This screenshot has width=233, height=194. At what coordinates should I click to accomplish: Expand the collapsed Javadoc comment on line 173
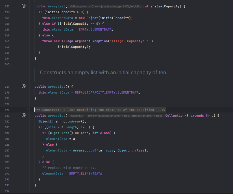tap(99, 110)
